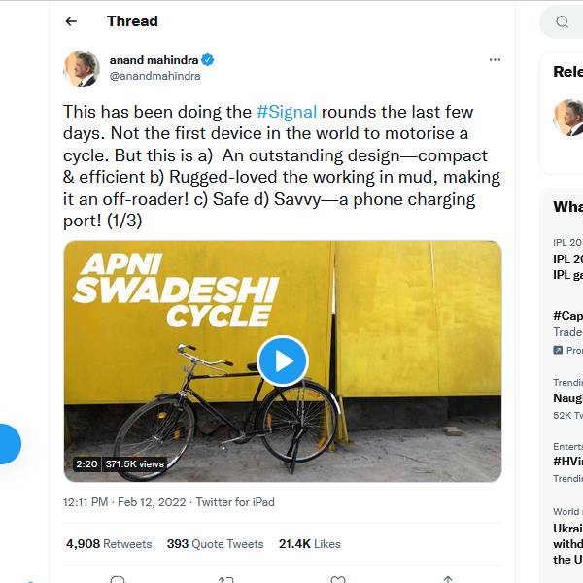Viewport: 583px width, 583px height.
Task: Click the Twitter for iPad source link
Action: tap(235, 502)
